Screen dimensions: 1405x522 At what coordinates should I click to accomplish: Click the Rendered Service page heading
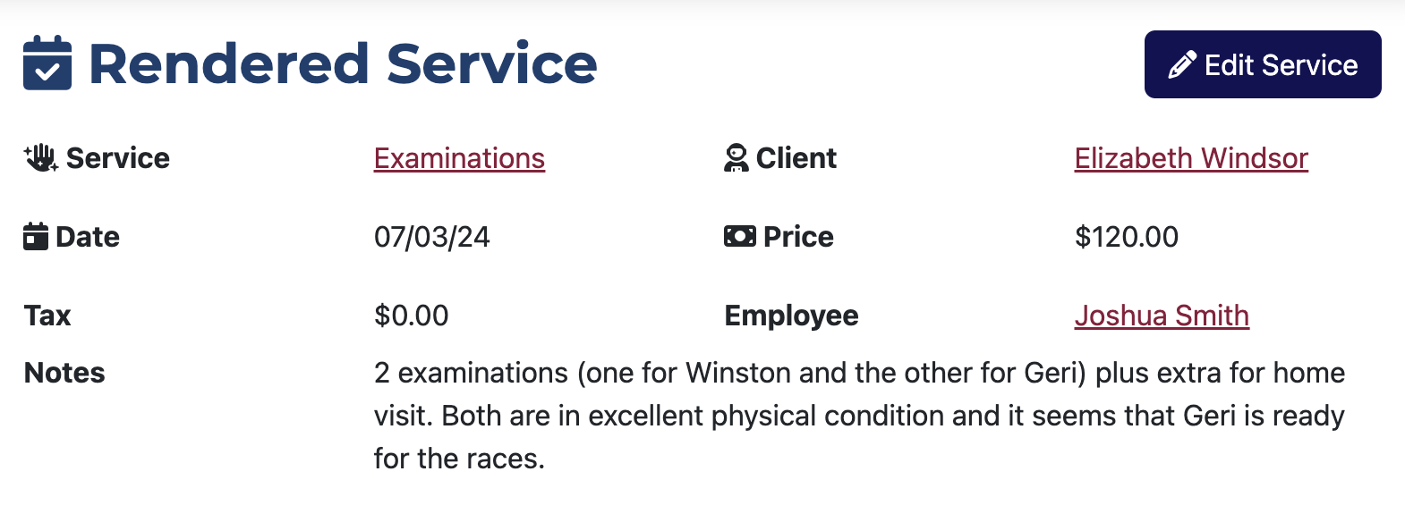point(343,63)
